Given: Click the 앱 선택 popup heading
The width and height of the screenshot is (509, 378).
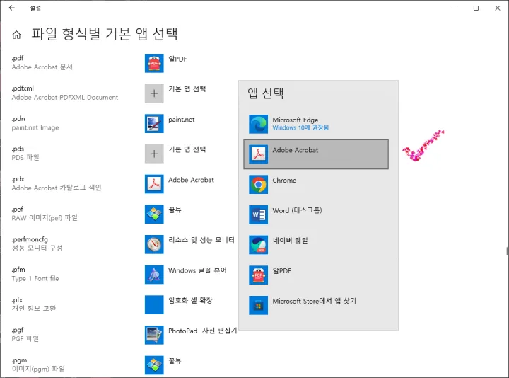Looking at the screenshot, I should 266,93.
